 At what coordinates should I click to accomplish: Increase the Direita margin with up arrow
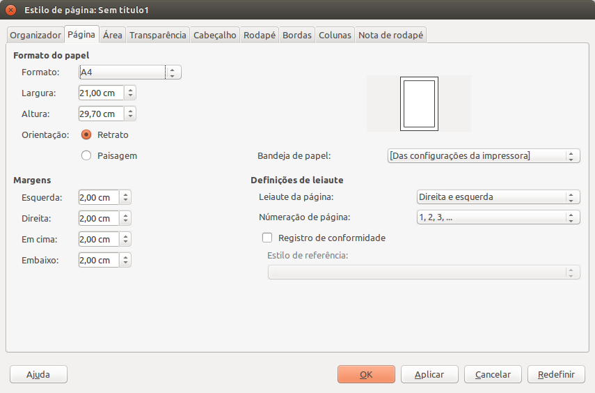125,215
